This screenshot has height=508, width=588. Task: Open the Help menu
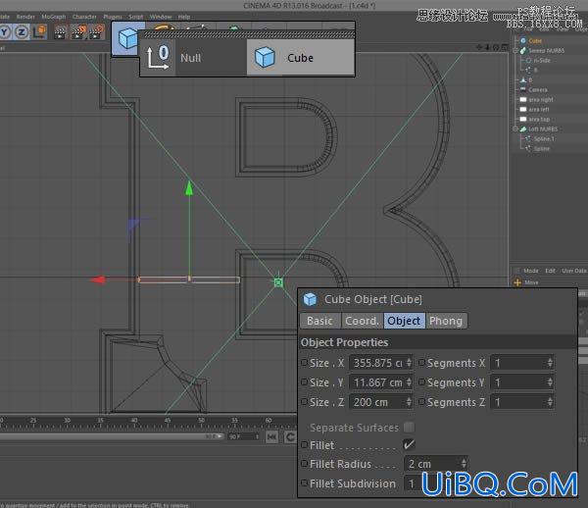184,17
